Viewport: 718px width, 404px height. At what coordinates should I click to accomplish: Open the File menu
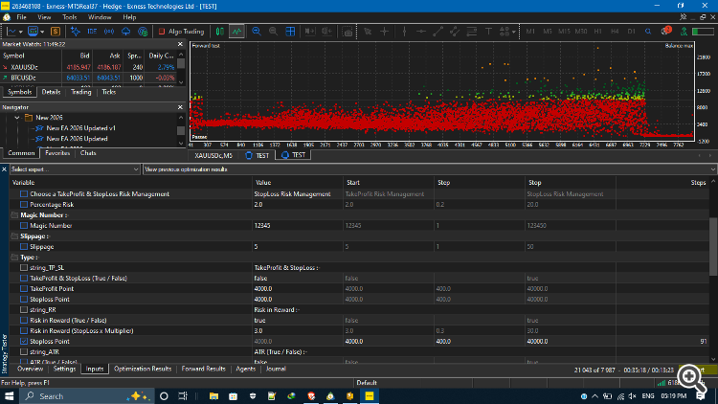click(21, 17)
